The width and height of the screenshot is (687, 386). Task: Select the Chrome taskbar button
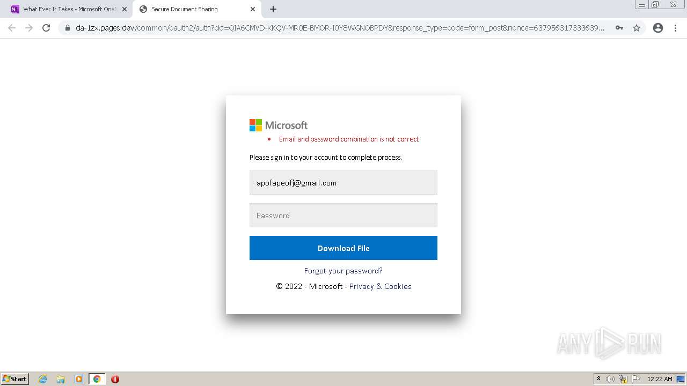[97, 379]
